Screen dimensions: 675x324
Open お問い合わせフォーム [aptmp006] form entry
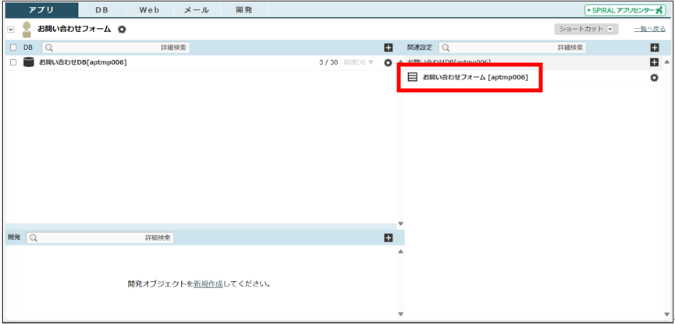474,77
